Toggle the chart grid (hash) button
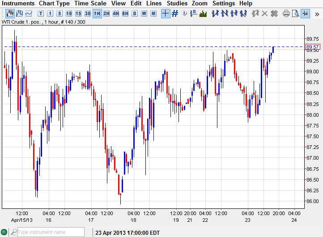Viewport: 323px width, 237px height. (175, 13)
